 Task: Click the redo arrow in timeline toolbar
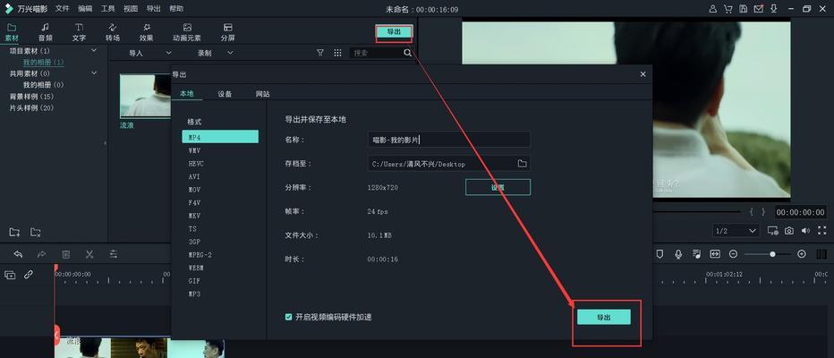41,254
